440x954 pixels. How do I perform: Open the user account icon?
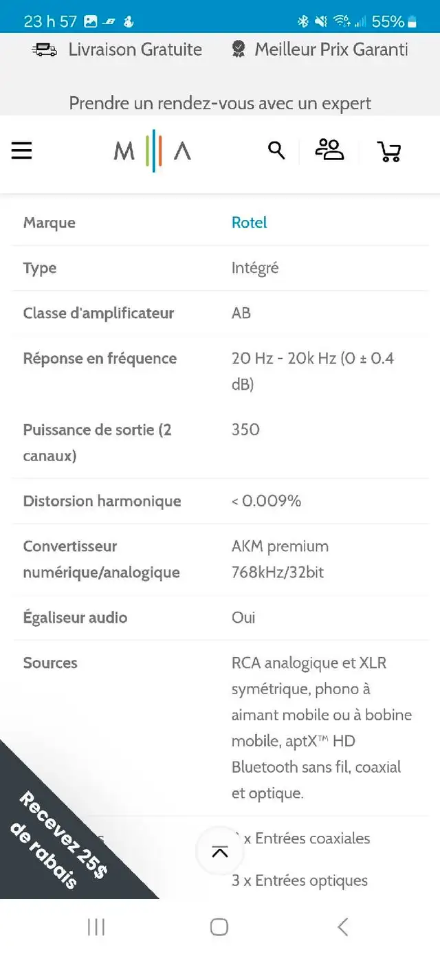coord(329,149)
